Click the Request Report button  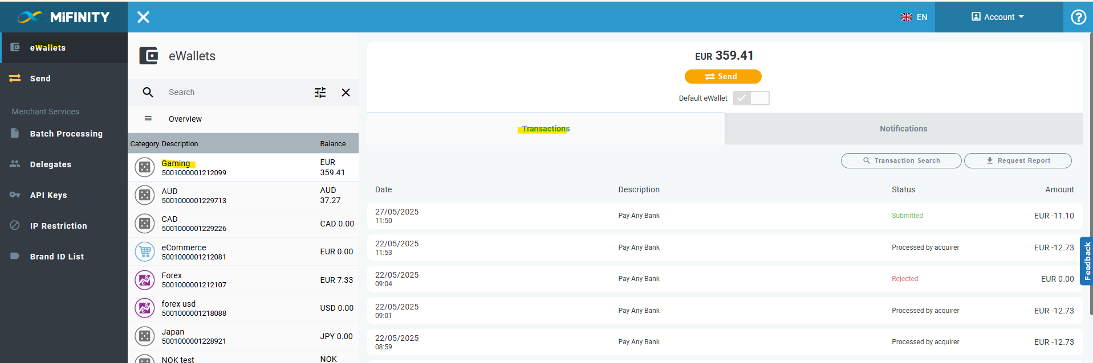coord(1018,160)
